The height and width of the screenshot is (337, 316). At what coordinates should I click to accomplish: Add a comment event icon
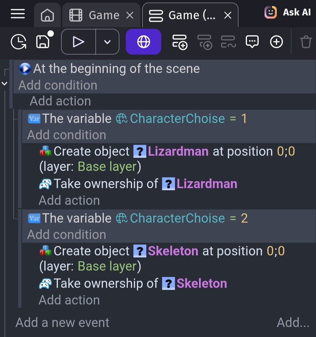pyautogui.click(x=252, y=42)
